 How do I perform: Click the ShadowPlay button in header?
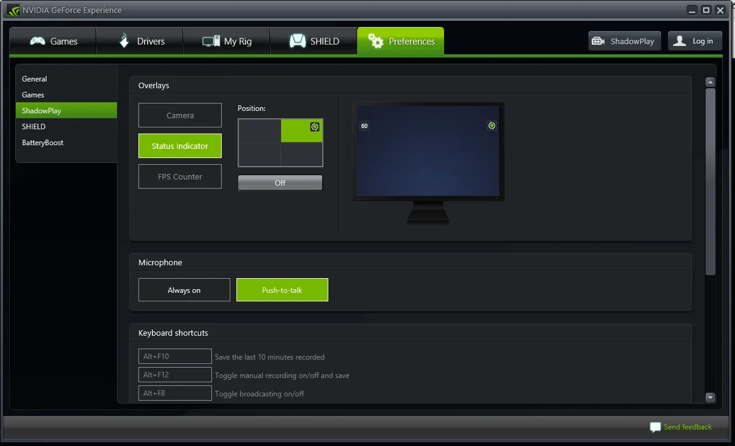point(625,41)
